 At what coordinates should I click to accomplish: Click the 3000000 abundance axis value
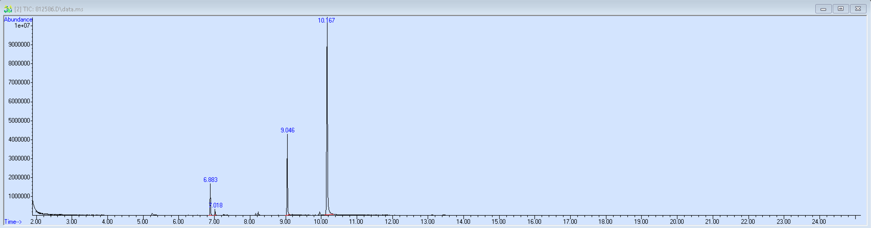19,158
